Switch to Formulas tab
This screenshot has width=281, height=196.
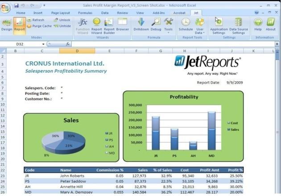click(85, 13)
